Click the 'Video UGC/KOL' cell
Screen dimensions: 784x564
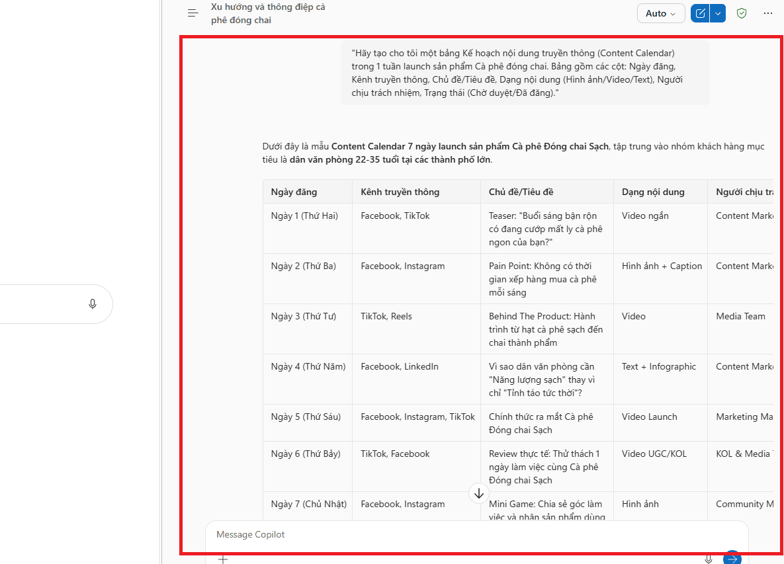tap(660, 467)
